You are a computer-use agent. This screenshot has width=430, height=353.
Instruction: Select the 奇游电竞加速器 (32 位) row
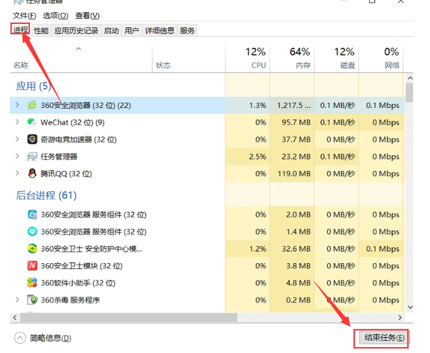(x=208, y=140)
